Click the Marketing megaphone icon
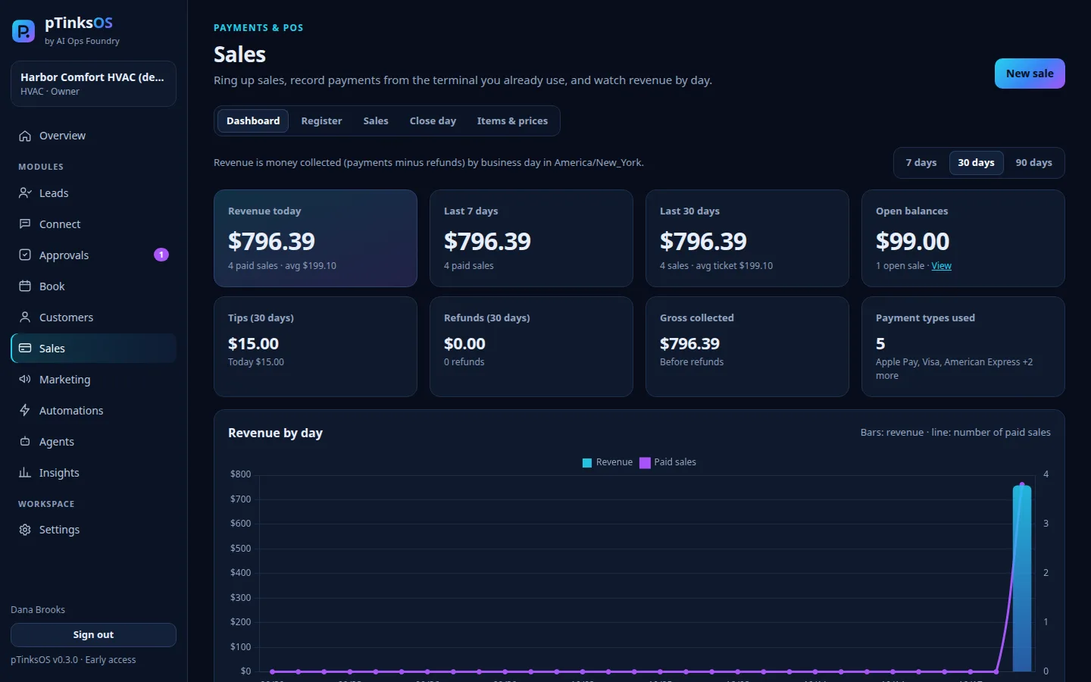Image resolution: width=1091 pixels, height=682 pixels. coord(25,380)
